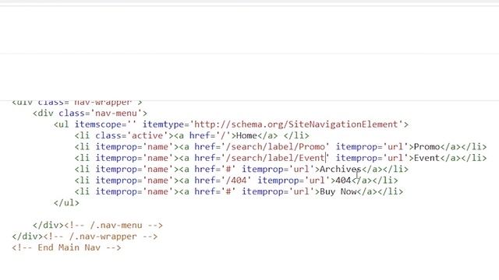
Task: Click the '#' href on the Buy Now line
Action: click(x=228, y=192)
